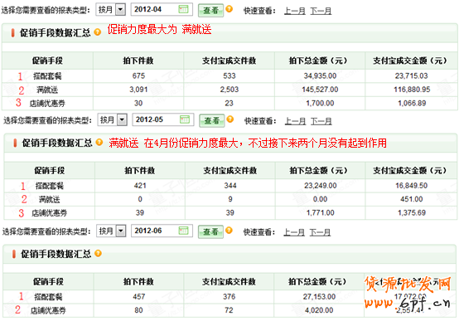Click value 23,249.00 in May table

point(321,186)
